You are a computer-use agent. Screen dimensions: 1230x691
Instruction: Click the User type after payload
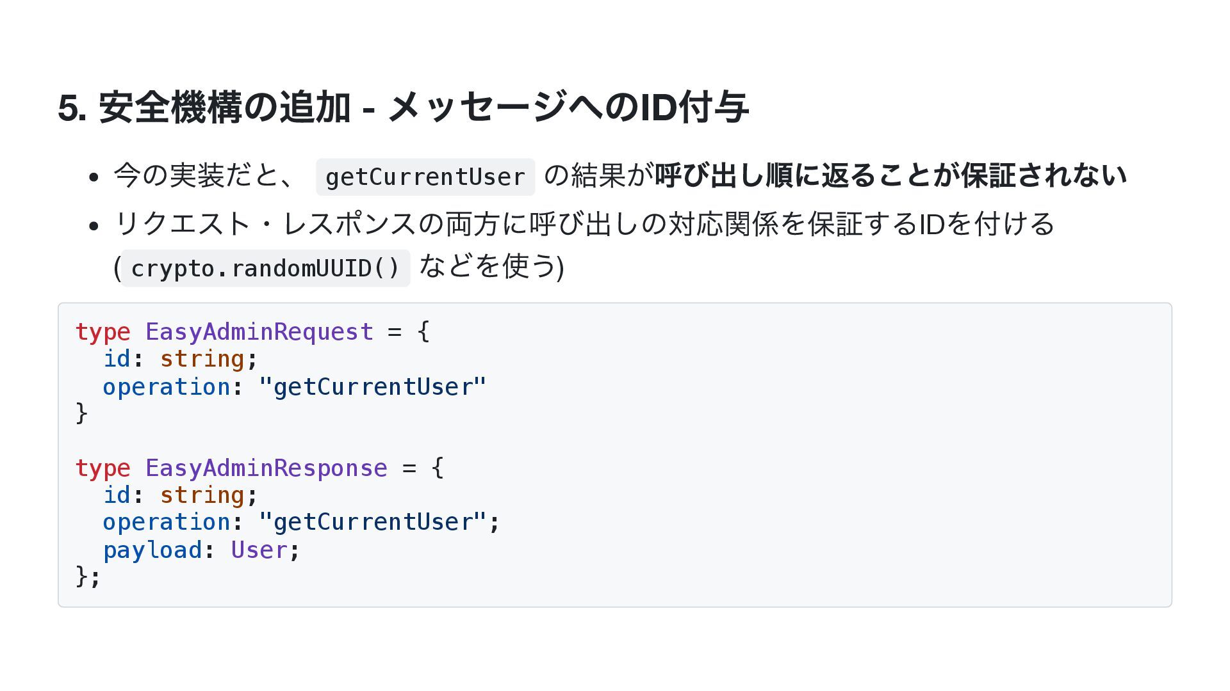pyautogui.click(x=259, y=550)
